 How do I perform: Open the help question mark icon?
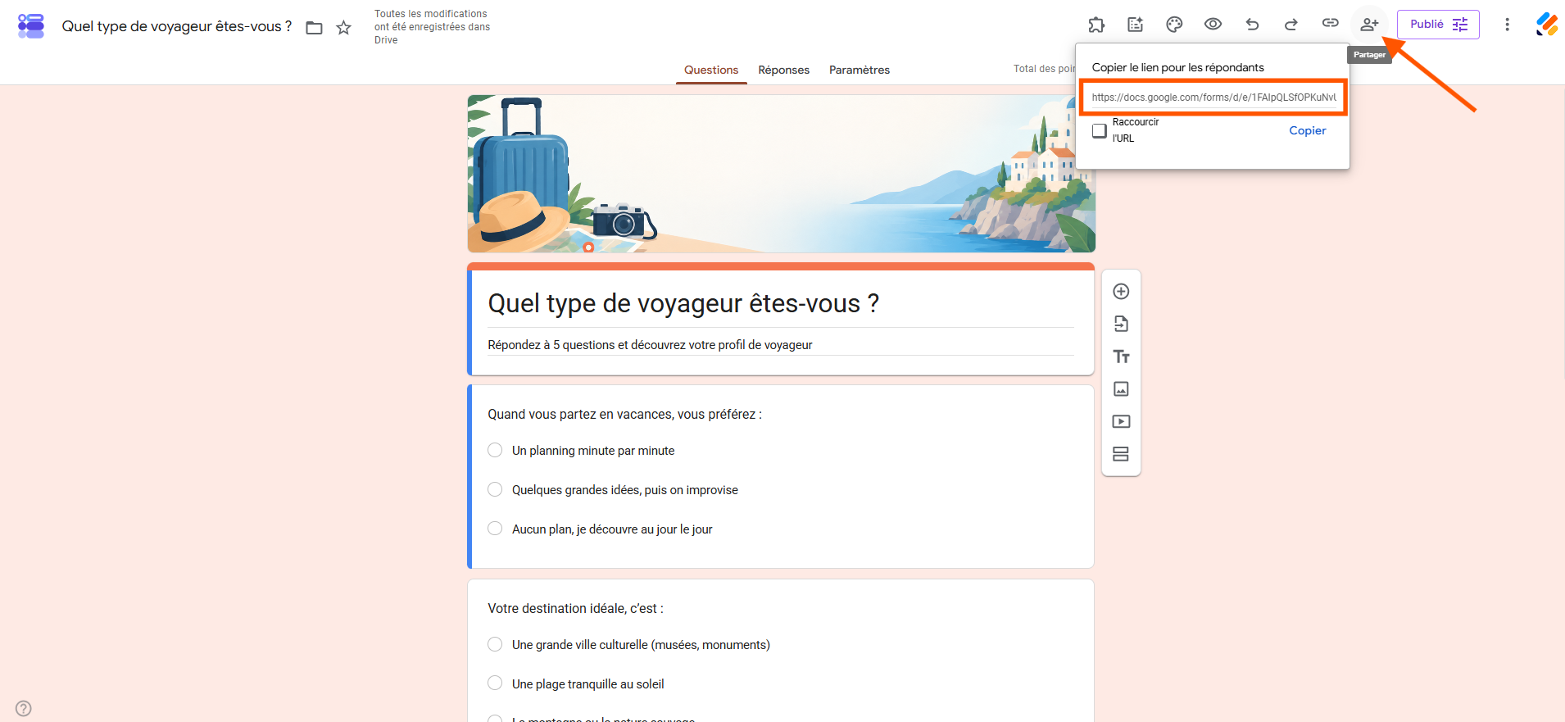24,708
